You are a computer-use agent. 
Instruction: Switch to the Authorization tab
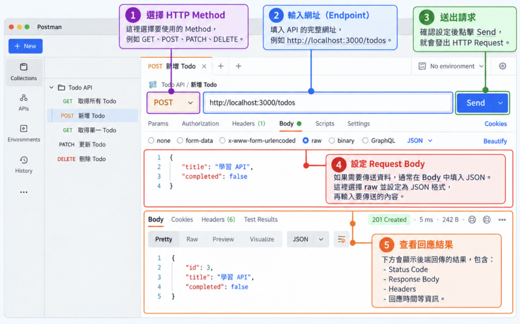[200, 124]
